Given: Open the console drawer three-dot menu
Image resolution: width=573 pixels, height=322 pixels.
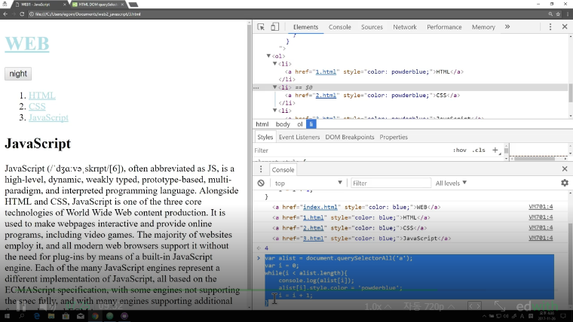Looking at the screenshot, I should 261,169.
